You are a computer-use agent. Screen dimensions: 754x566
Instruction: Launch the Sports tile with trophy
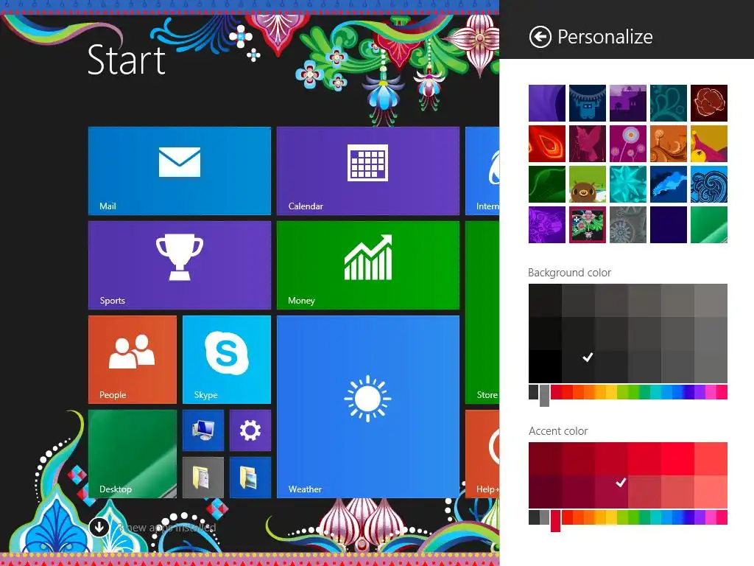click(x=180, y=265)
